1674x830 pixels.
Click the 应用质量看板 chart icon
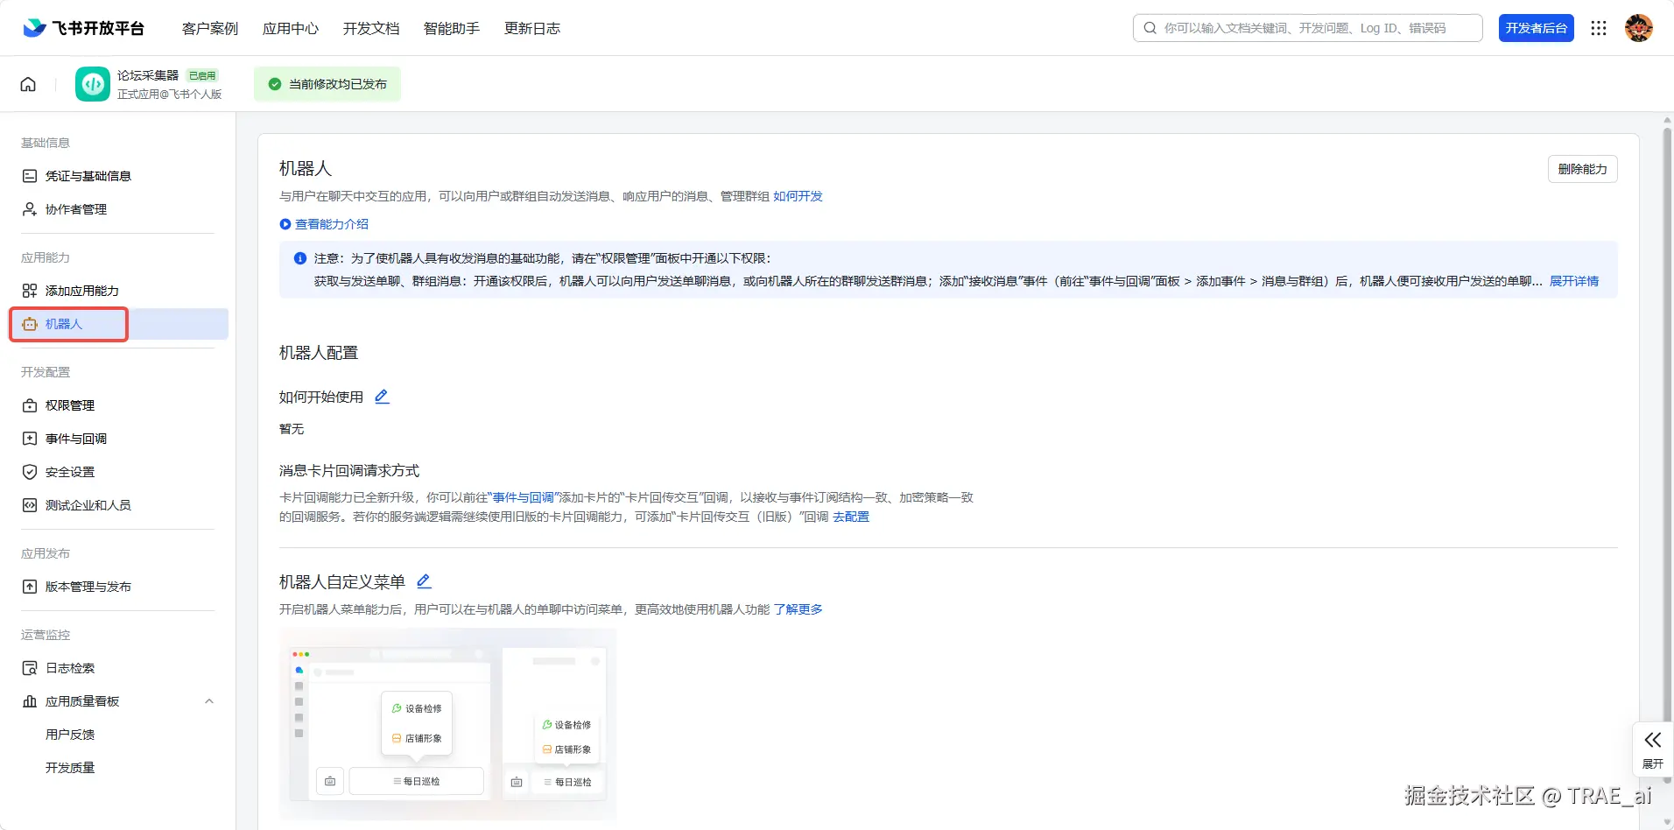click(x=30, y=701)
